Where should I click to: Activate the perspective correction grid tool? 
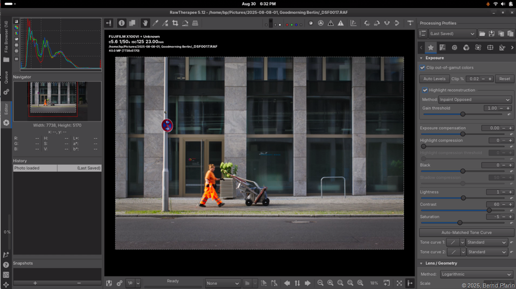click(195, 23)
